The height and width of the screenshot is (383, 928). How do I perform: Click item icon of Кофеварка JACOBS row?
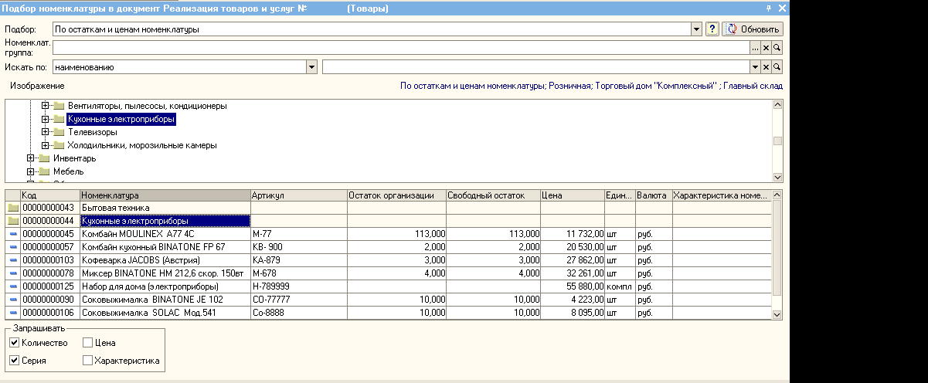click(12, 260)
